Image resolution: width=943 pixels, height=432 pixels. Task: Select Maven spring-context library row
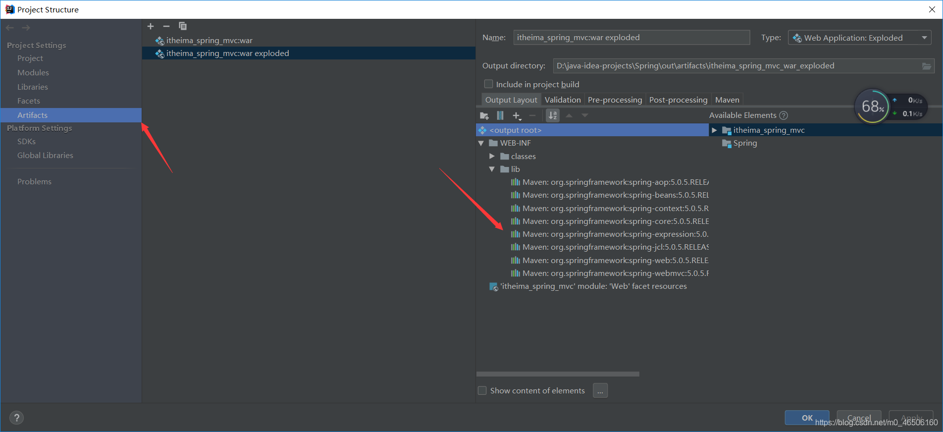tap(610, 209)
